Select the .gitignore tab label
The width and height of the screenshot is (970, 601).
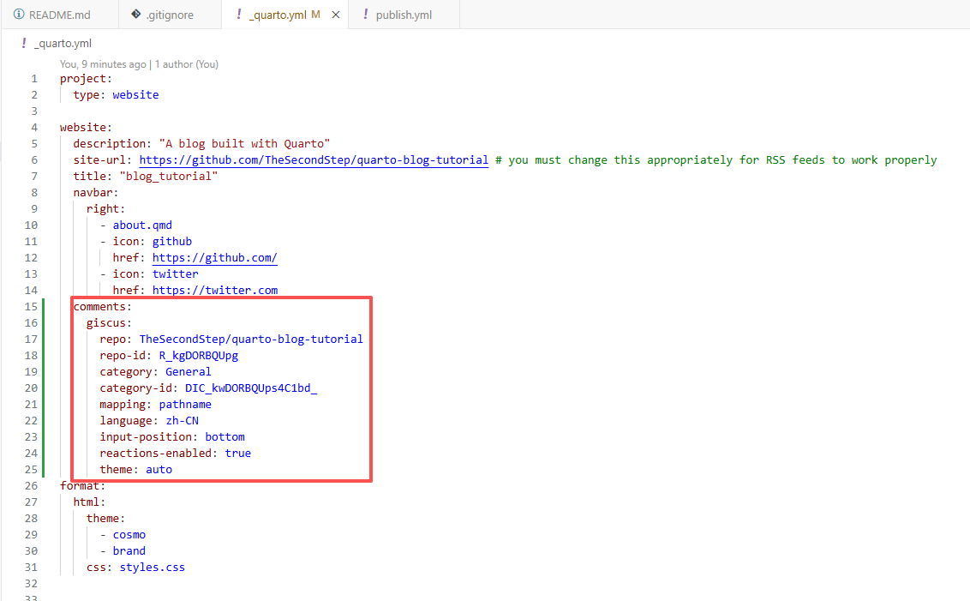pyautogui.click(x=170, y=15)
